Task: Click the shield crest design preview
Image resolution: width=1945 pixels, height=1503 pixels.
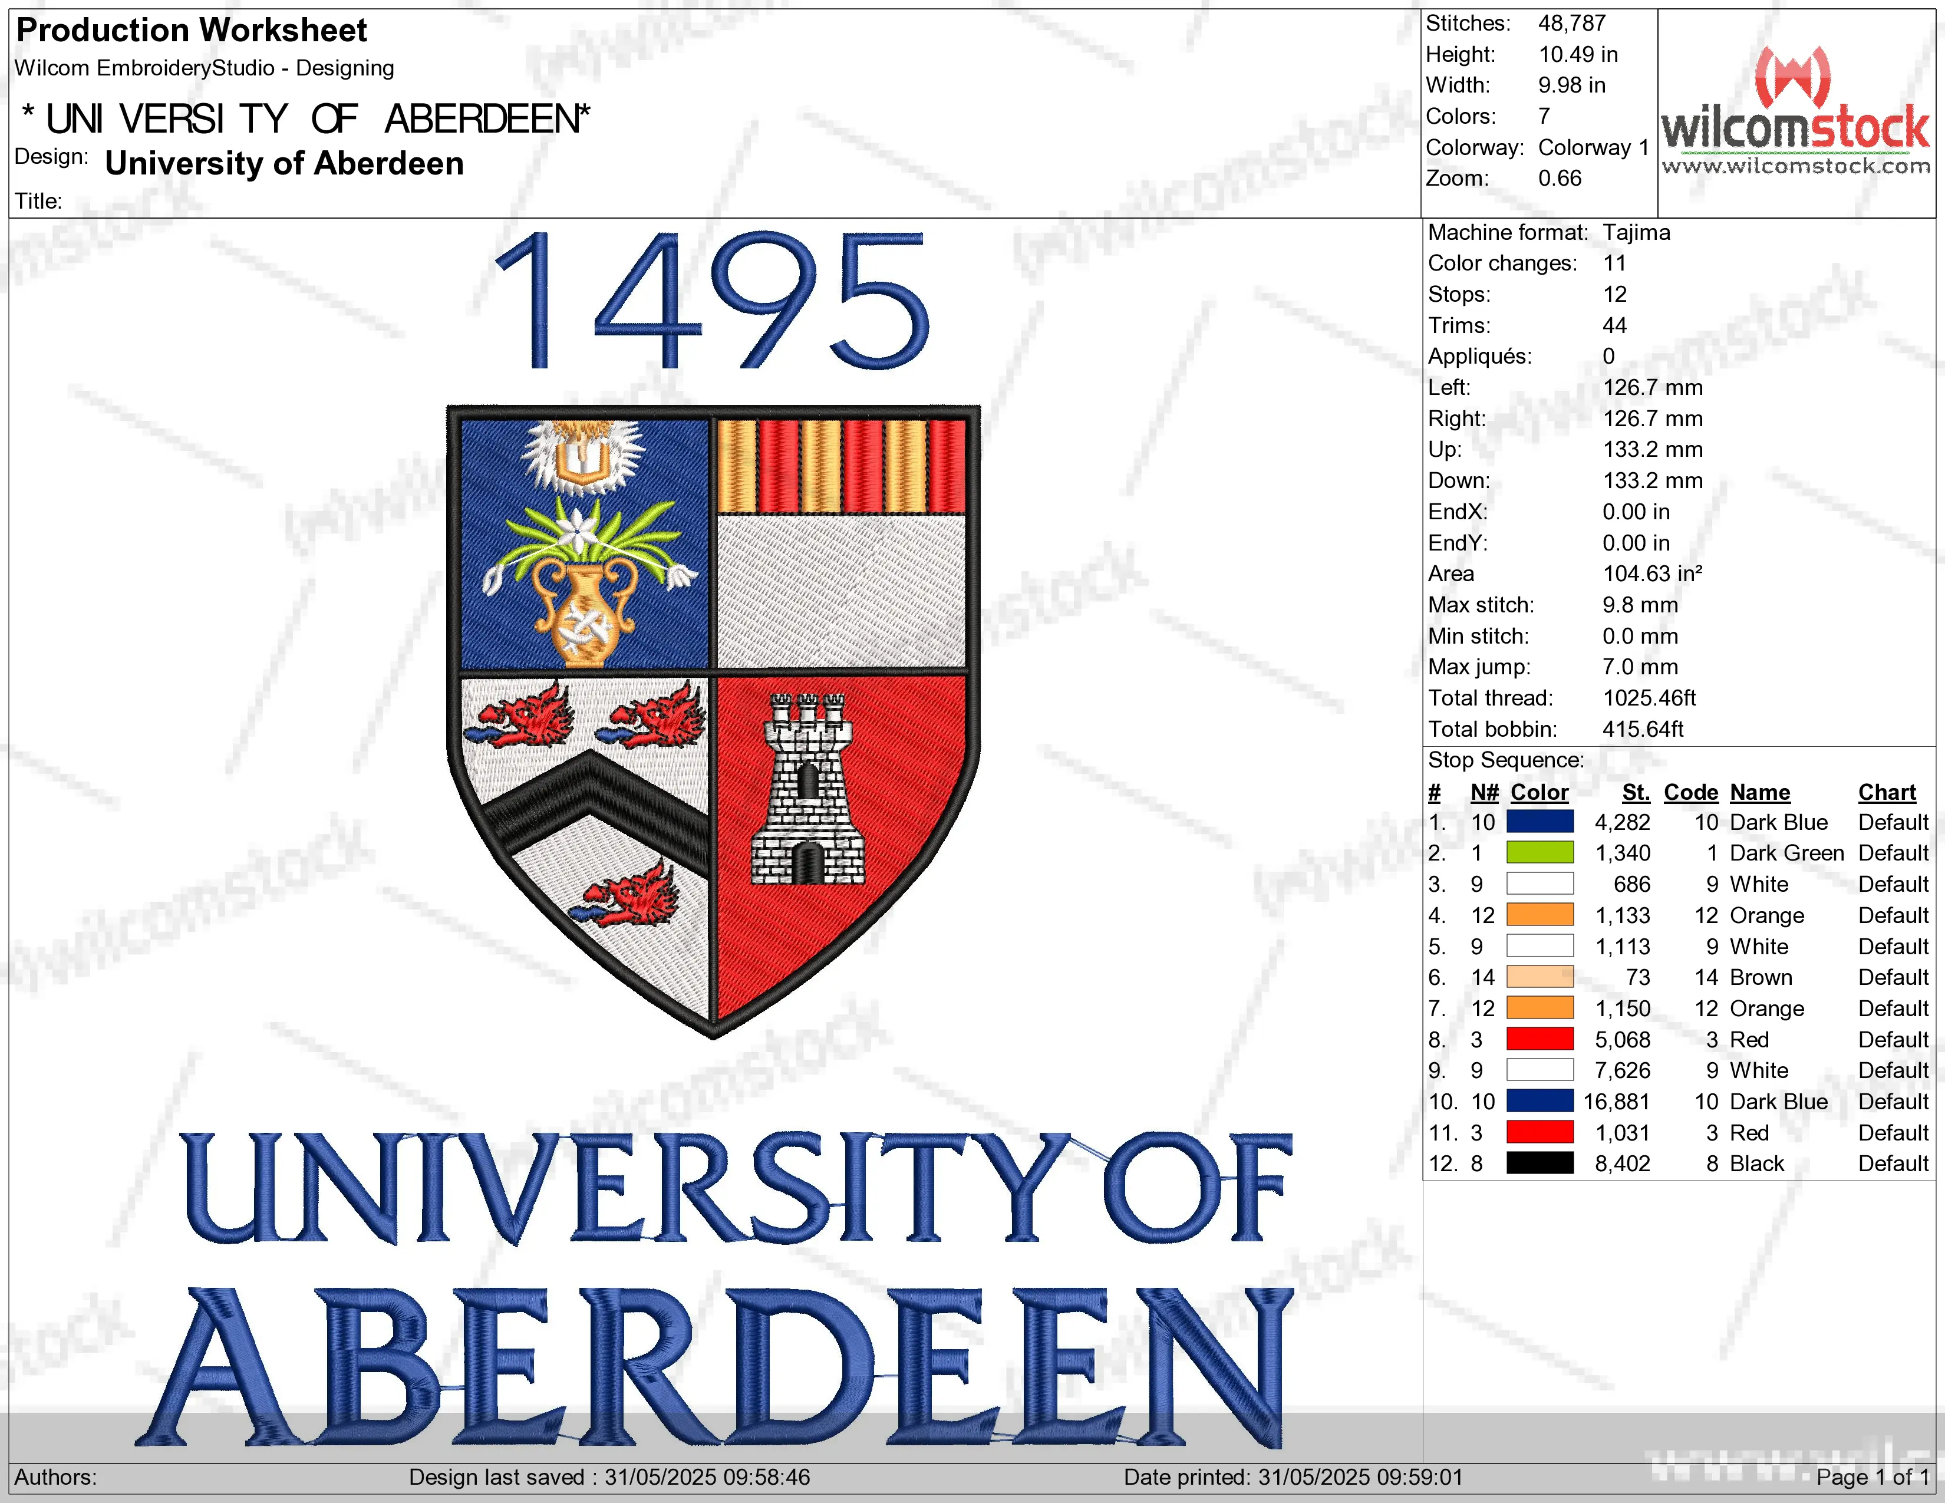Action: [713, 721]
